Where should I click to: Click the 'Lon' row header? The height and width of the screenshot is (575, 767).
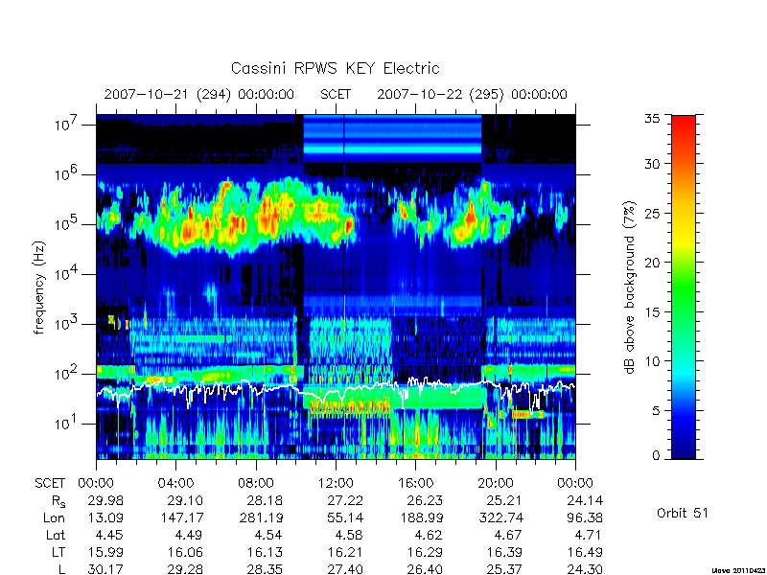54,517
